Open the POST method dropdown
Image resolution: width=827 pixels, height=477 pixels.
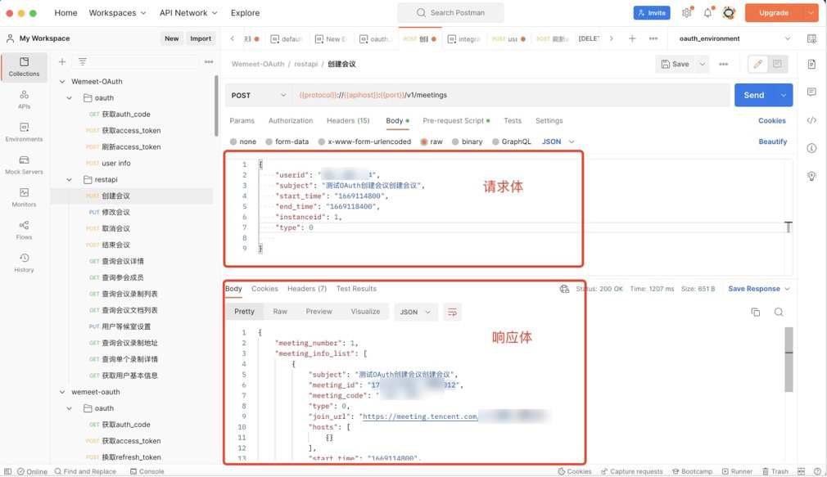point(259,96)
